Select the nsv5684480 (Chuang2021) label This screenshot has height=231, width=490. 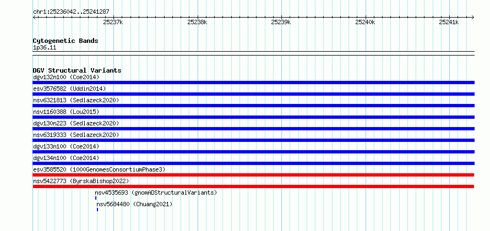(135, 204)
